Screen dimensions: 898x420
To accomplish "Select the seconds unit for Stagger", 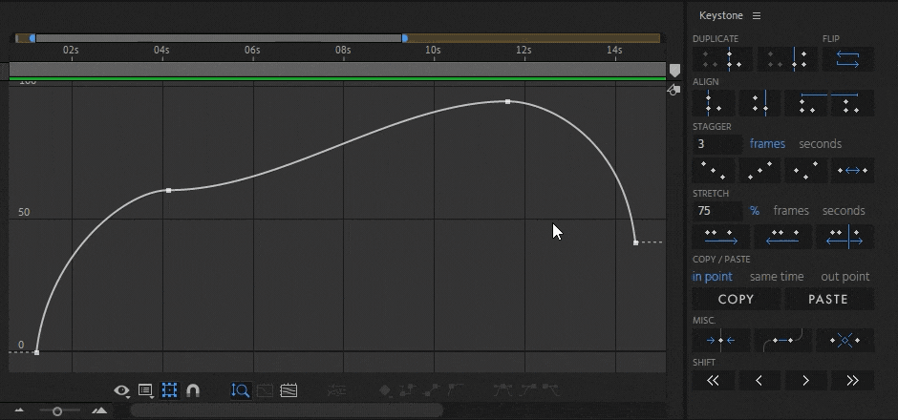I will [820, 144].
